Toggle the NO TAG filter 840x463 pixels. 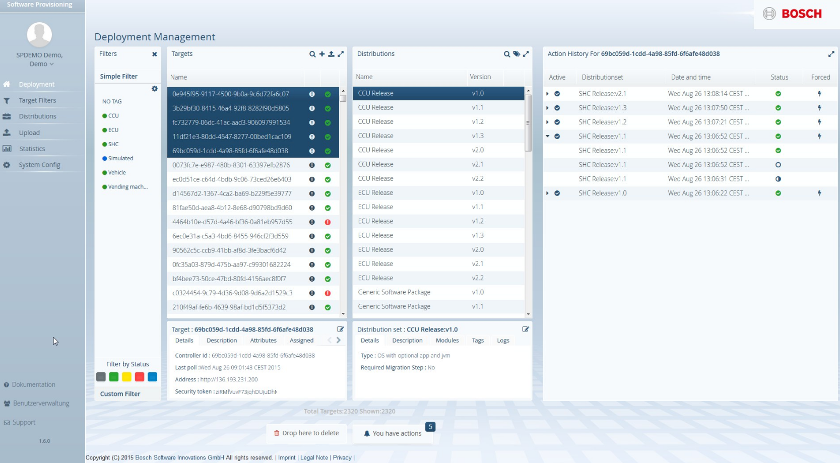(x=112, y=102)
